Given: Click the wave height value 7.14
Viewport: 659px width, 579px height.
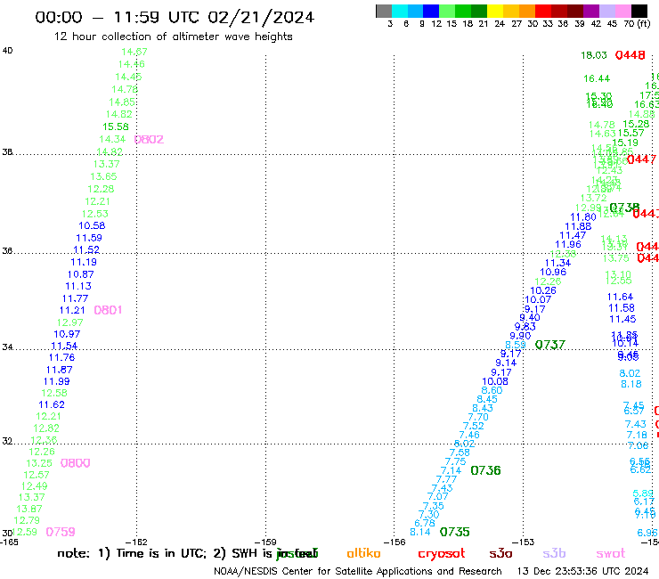Looking at the screenshot, I should tap(451, 470).
